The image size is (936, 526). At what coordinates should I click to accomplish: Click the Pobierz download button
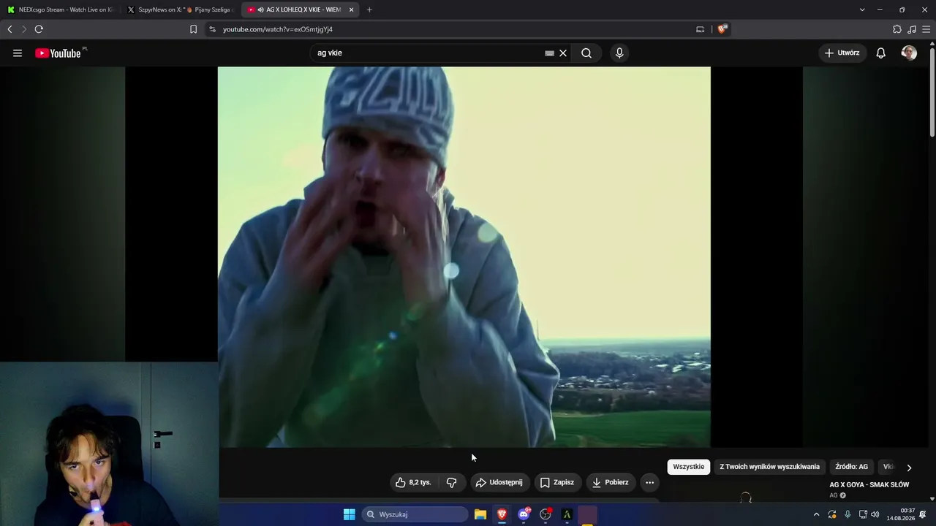pyautogui.click(x=611, y=482)
